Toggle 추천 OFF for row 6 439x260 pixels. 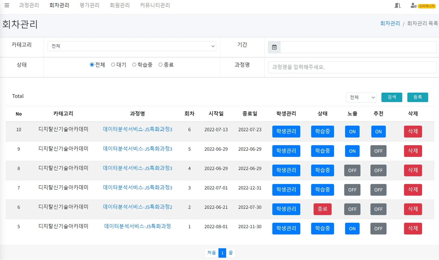coord(378,209)
